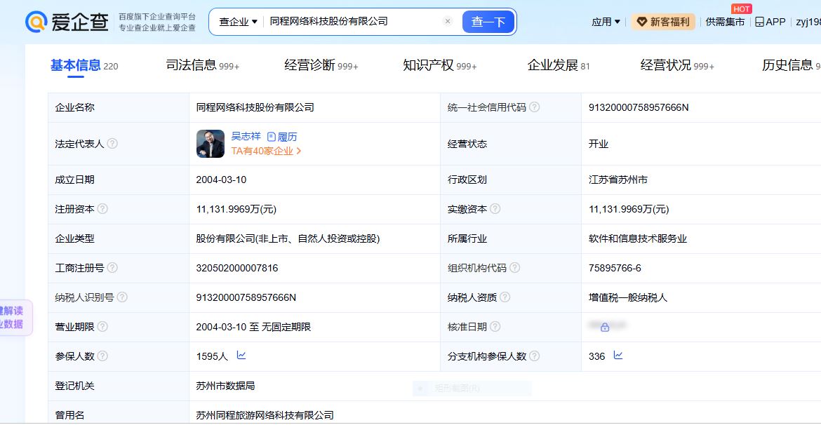Show help icon beside 实缴资本

(495, 209)
